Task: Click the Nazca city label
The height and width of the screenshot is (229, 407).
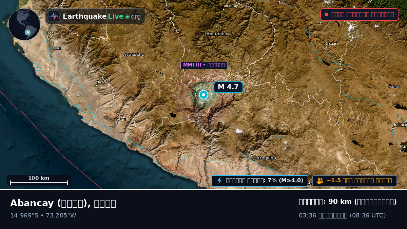Action: click(102, 82)
